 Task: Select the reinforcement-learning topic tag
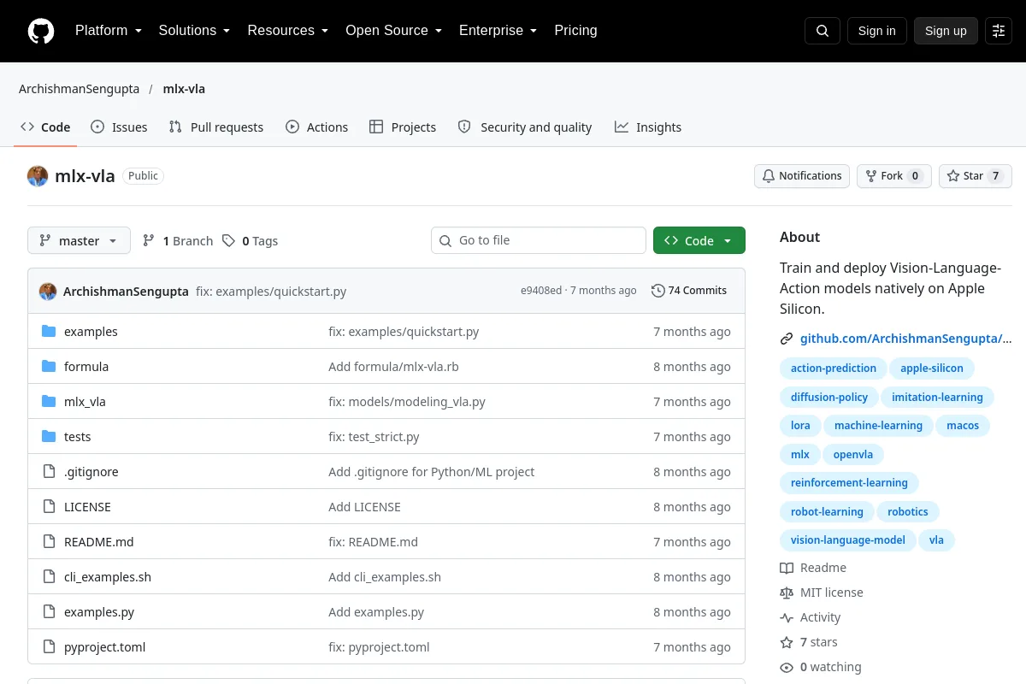849,483
